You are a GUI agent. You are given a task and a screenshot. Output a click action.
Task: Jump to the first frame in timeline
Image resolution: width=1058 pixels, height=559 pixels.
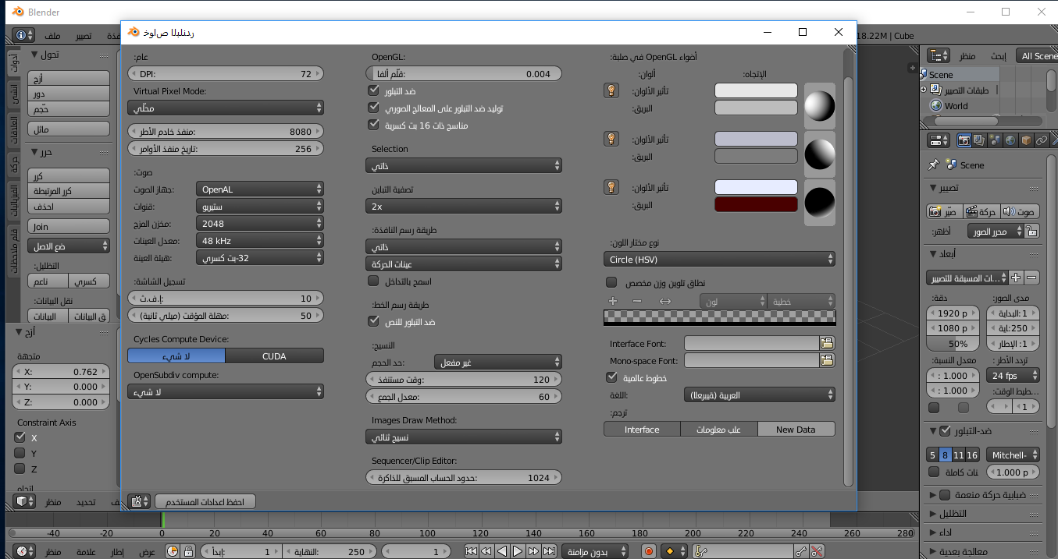click(471, 551)
